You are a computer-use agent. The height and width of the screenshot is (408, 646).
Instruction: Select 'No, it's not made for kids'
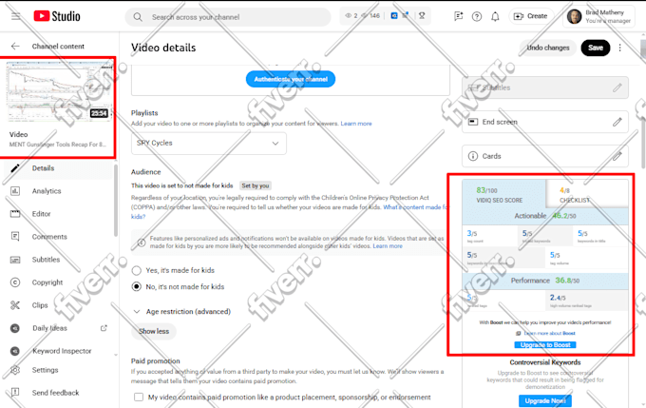(x=137, y=286)
